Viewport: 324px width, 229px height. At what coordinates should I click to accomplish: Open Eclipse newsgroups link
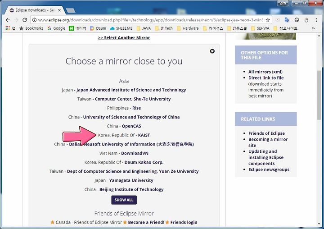click(269, 169)
